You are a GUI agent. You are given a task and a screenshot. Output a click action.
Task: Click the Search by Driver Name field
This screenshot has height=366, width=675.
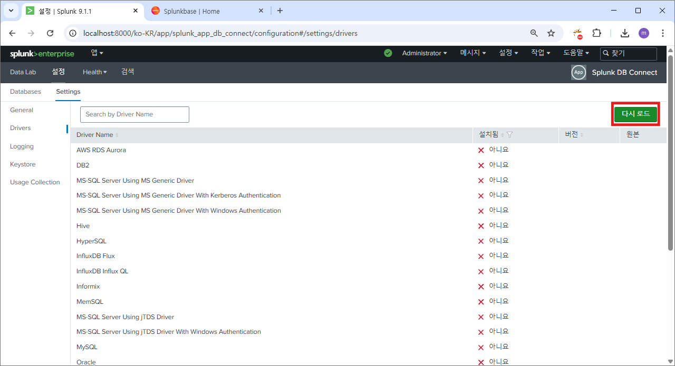point(134,114)
